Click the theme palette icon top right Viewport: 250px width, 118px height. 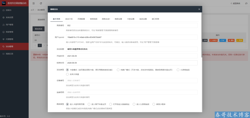click(246, 3)
